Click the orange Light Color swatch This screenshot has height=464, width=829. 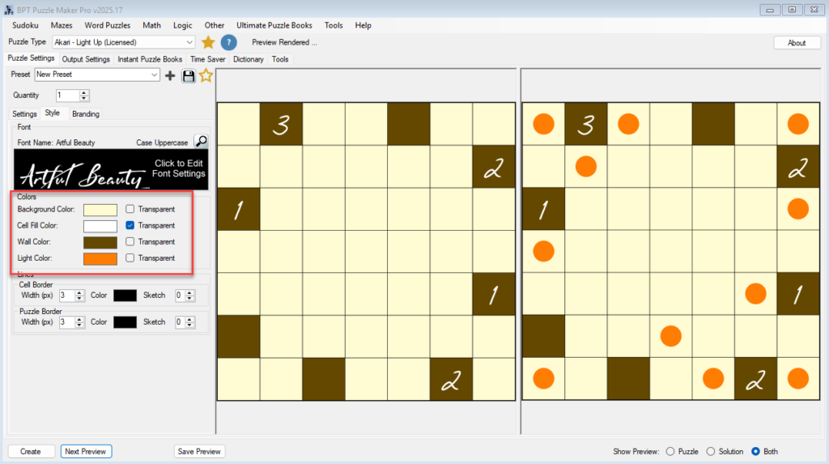pyautogui.click(x=100, y=258)
